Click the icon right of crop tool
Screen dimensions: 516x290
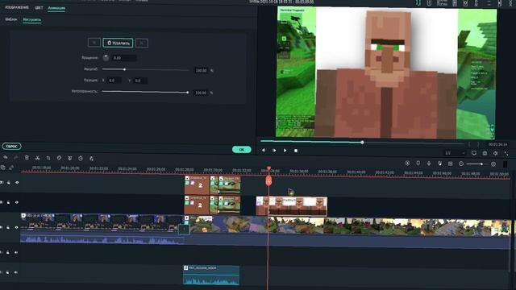[x=59, y=158]
